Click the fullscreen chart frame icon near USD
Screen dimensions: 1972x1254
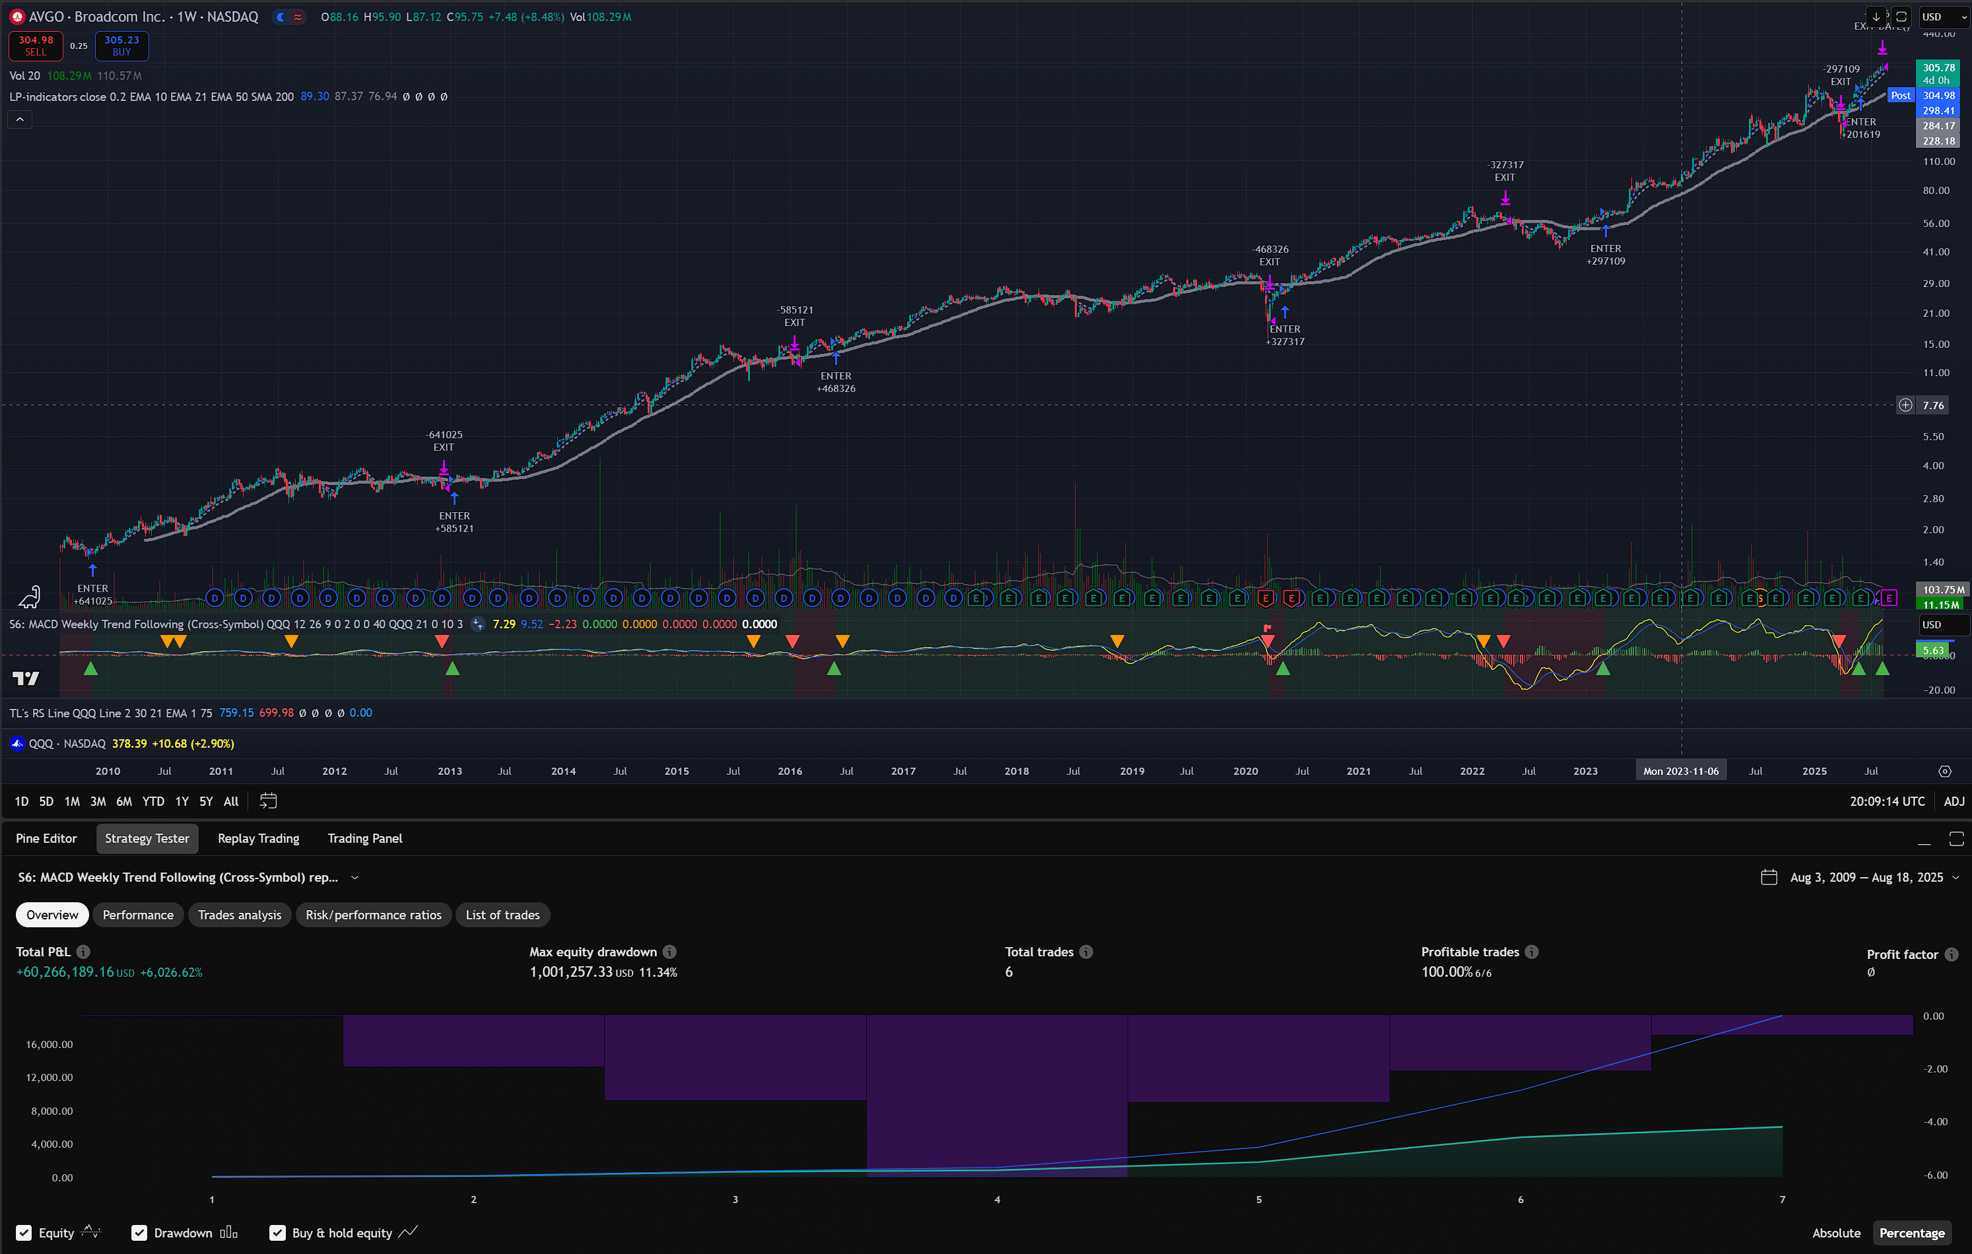coord(1901,16)
